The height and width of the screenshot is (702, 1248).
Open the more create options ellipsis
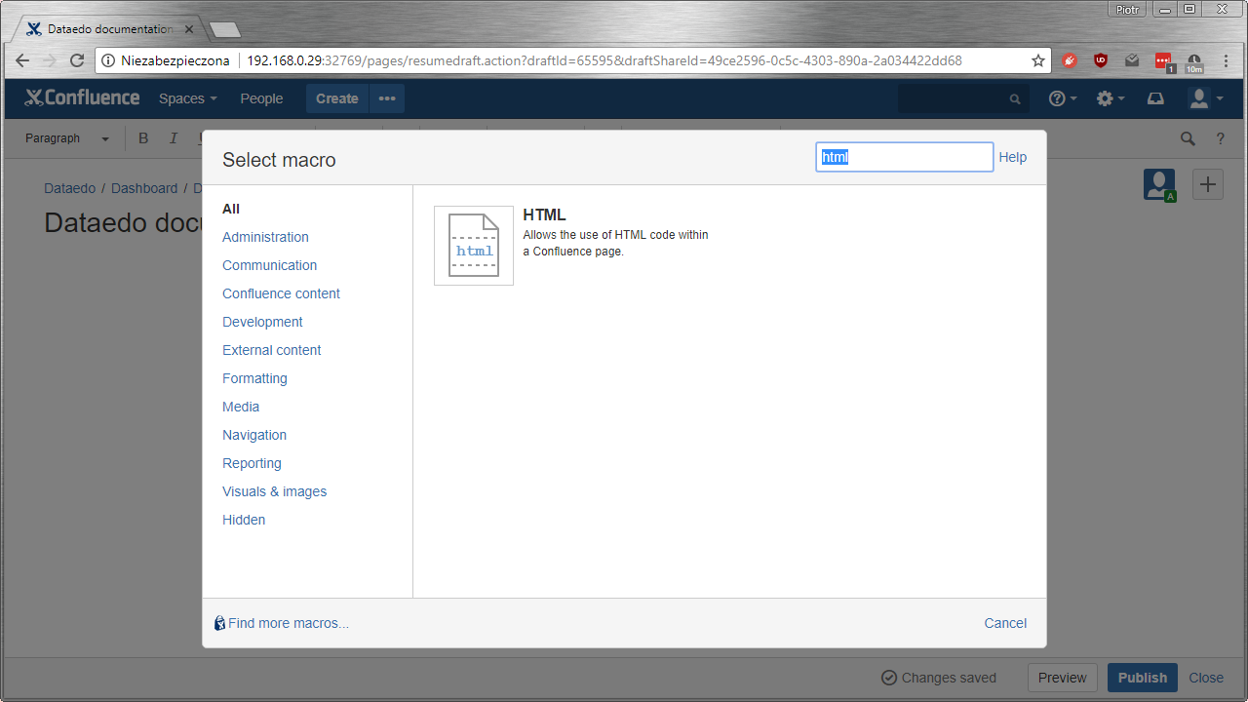[387, 98]
